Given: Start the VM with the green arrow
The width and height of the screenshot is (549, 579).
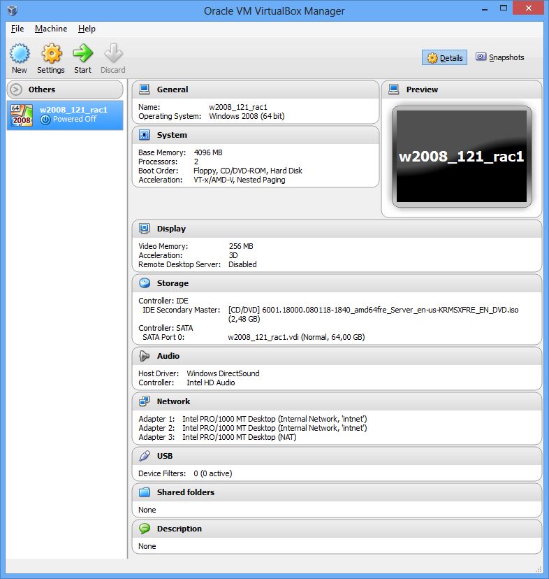Looking at the screenshot, I should pos(82,53).
